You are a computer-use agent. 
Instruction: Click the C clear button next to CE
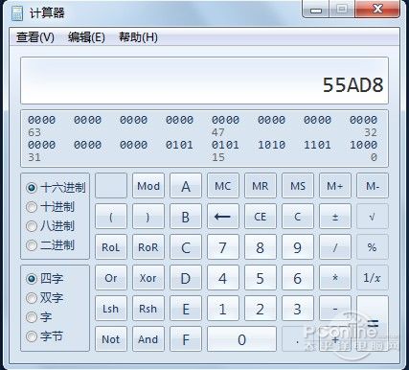pos(298,217)
